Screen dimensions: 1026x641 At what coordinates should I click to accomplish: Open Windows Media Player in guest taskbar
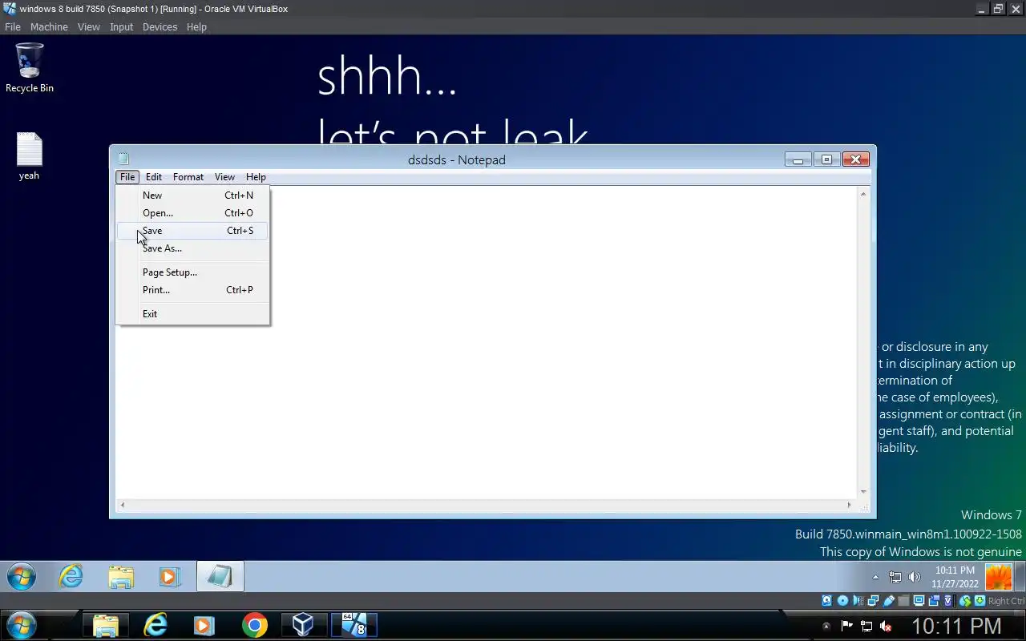pyautogui.click(x=170, y=576)
